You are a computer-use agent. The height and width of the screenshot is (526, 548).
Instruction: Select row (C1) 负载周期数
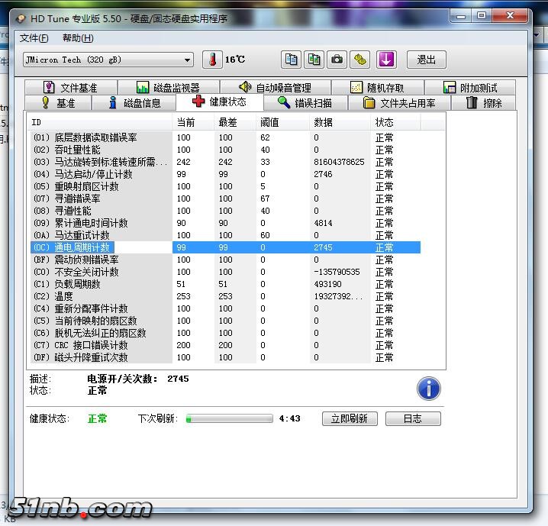[225, 284]
